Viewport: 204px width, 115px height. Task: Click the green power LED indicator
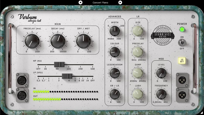point(182,29)
